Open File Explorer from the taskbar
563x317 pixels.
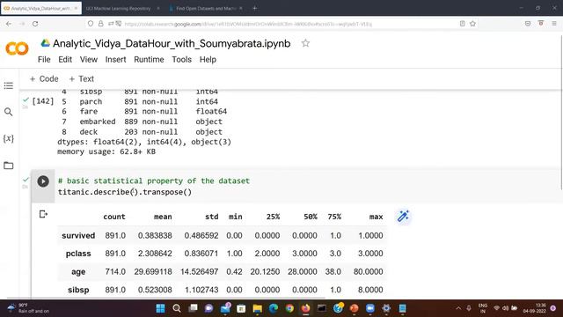click(x=258, y=308)
